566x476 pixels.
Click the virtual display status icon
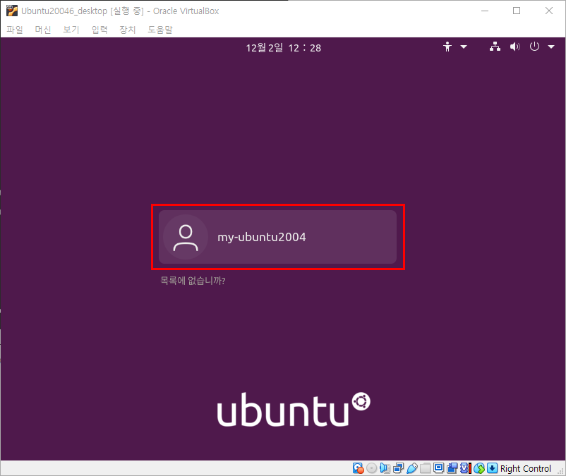pos(438,468)
